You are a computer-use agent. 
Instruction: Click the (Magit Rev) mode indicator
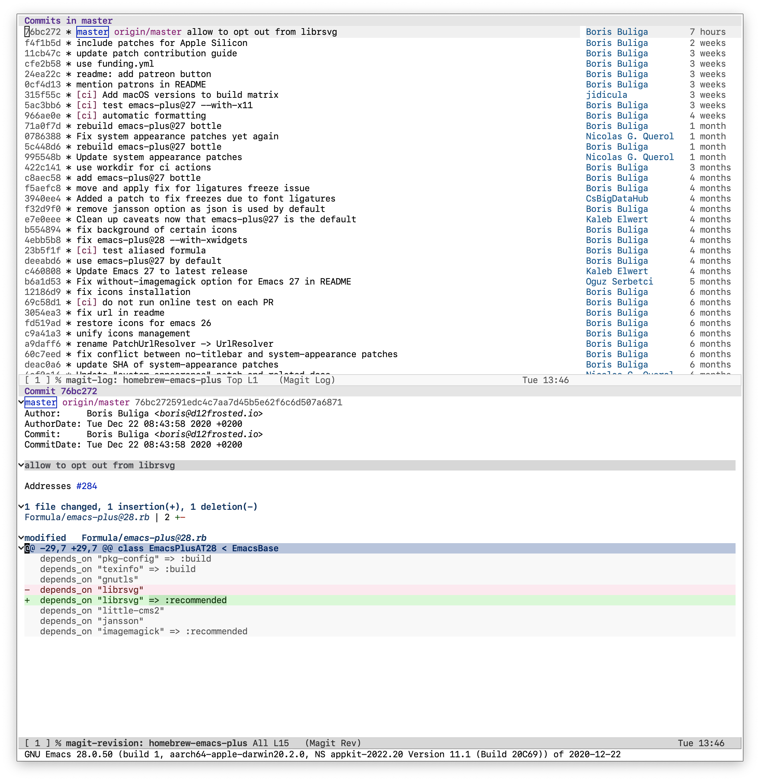[x=333, y=743]
